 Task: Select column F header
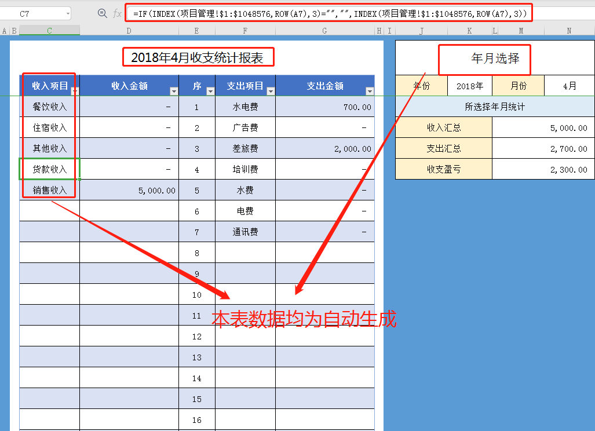tap(245, 31)
